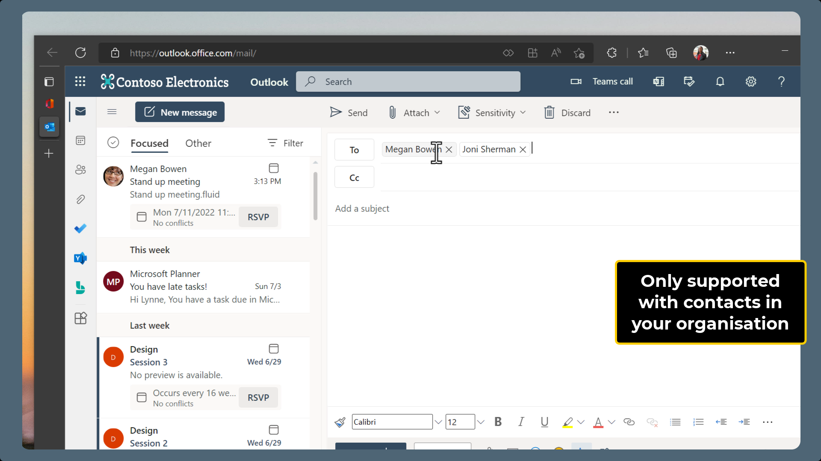The width and height of the screenshot is (821, 461).
Task: Click the Format painter icon
Action: point(340,422)
